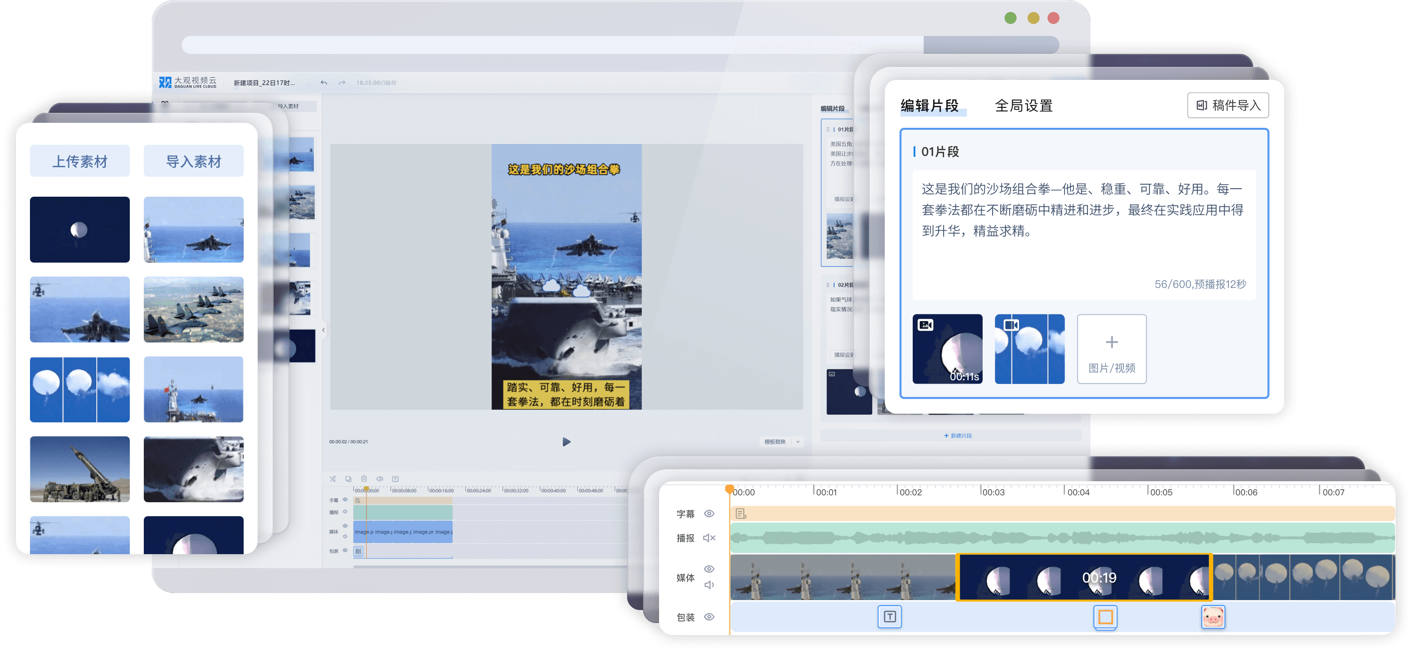This screenshot has height=651, width=1411.
Task: Select the red flag ship tower material
Action: (193, 389)
